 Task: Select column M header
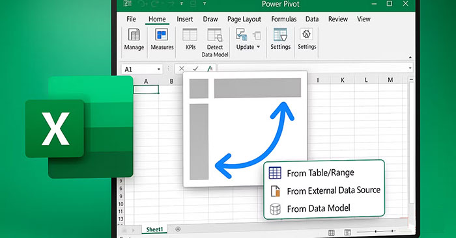point(390,80)
